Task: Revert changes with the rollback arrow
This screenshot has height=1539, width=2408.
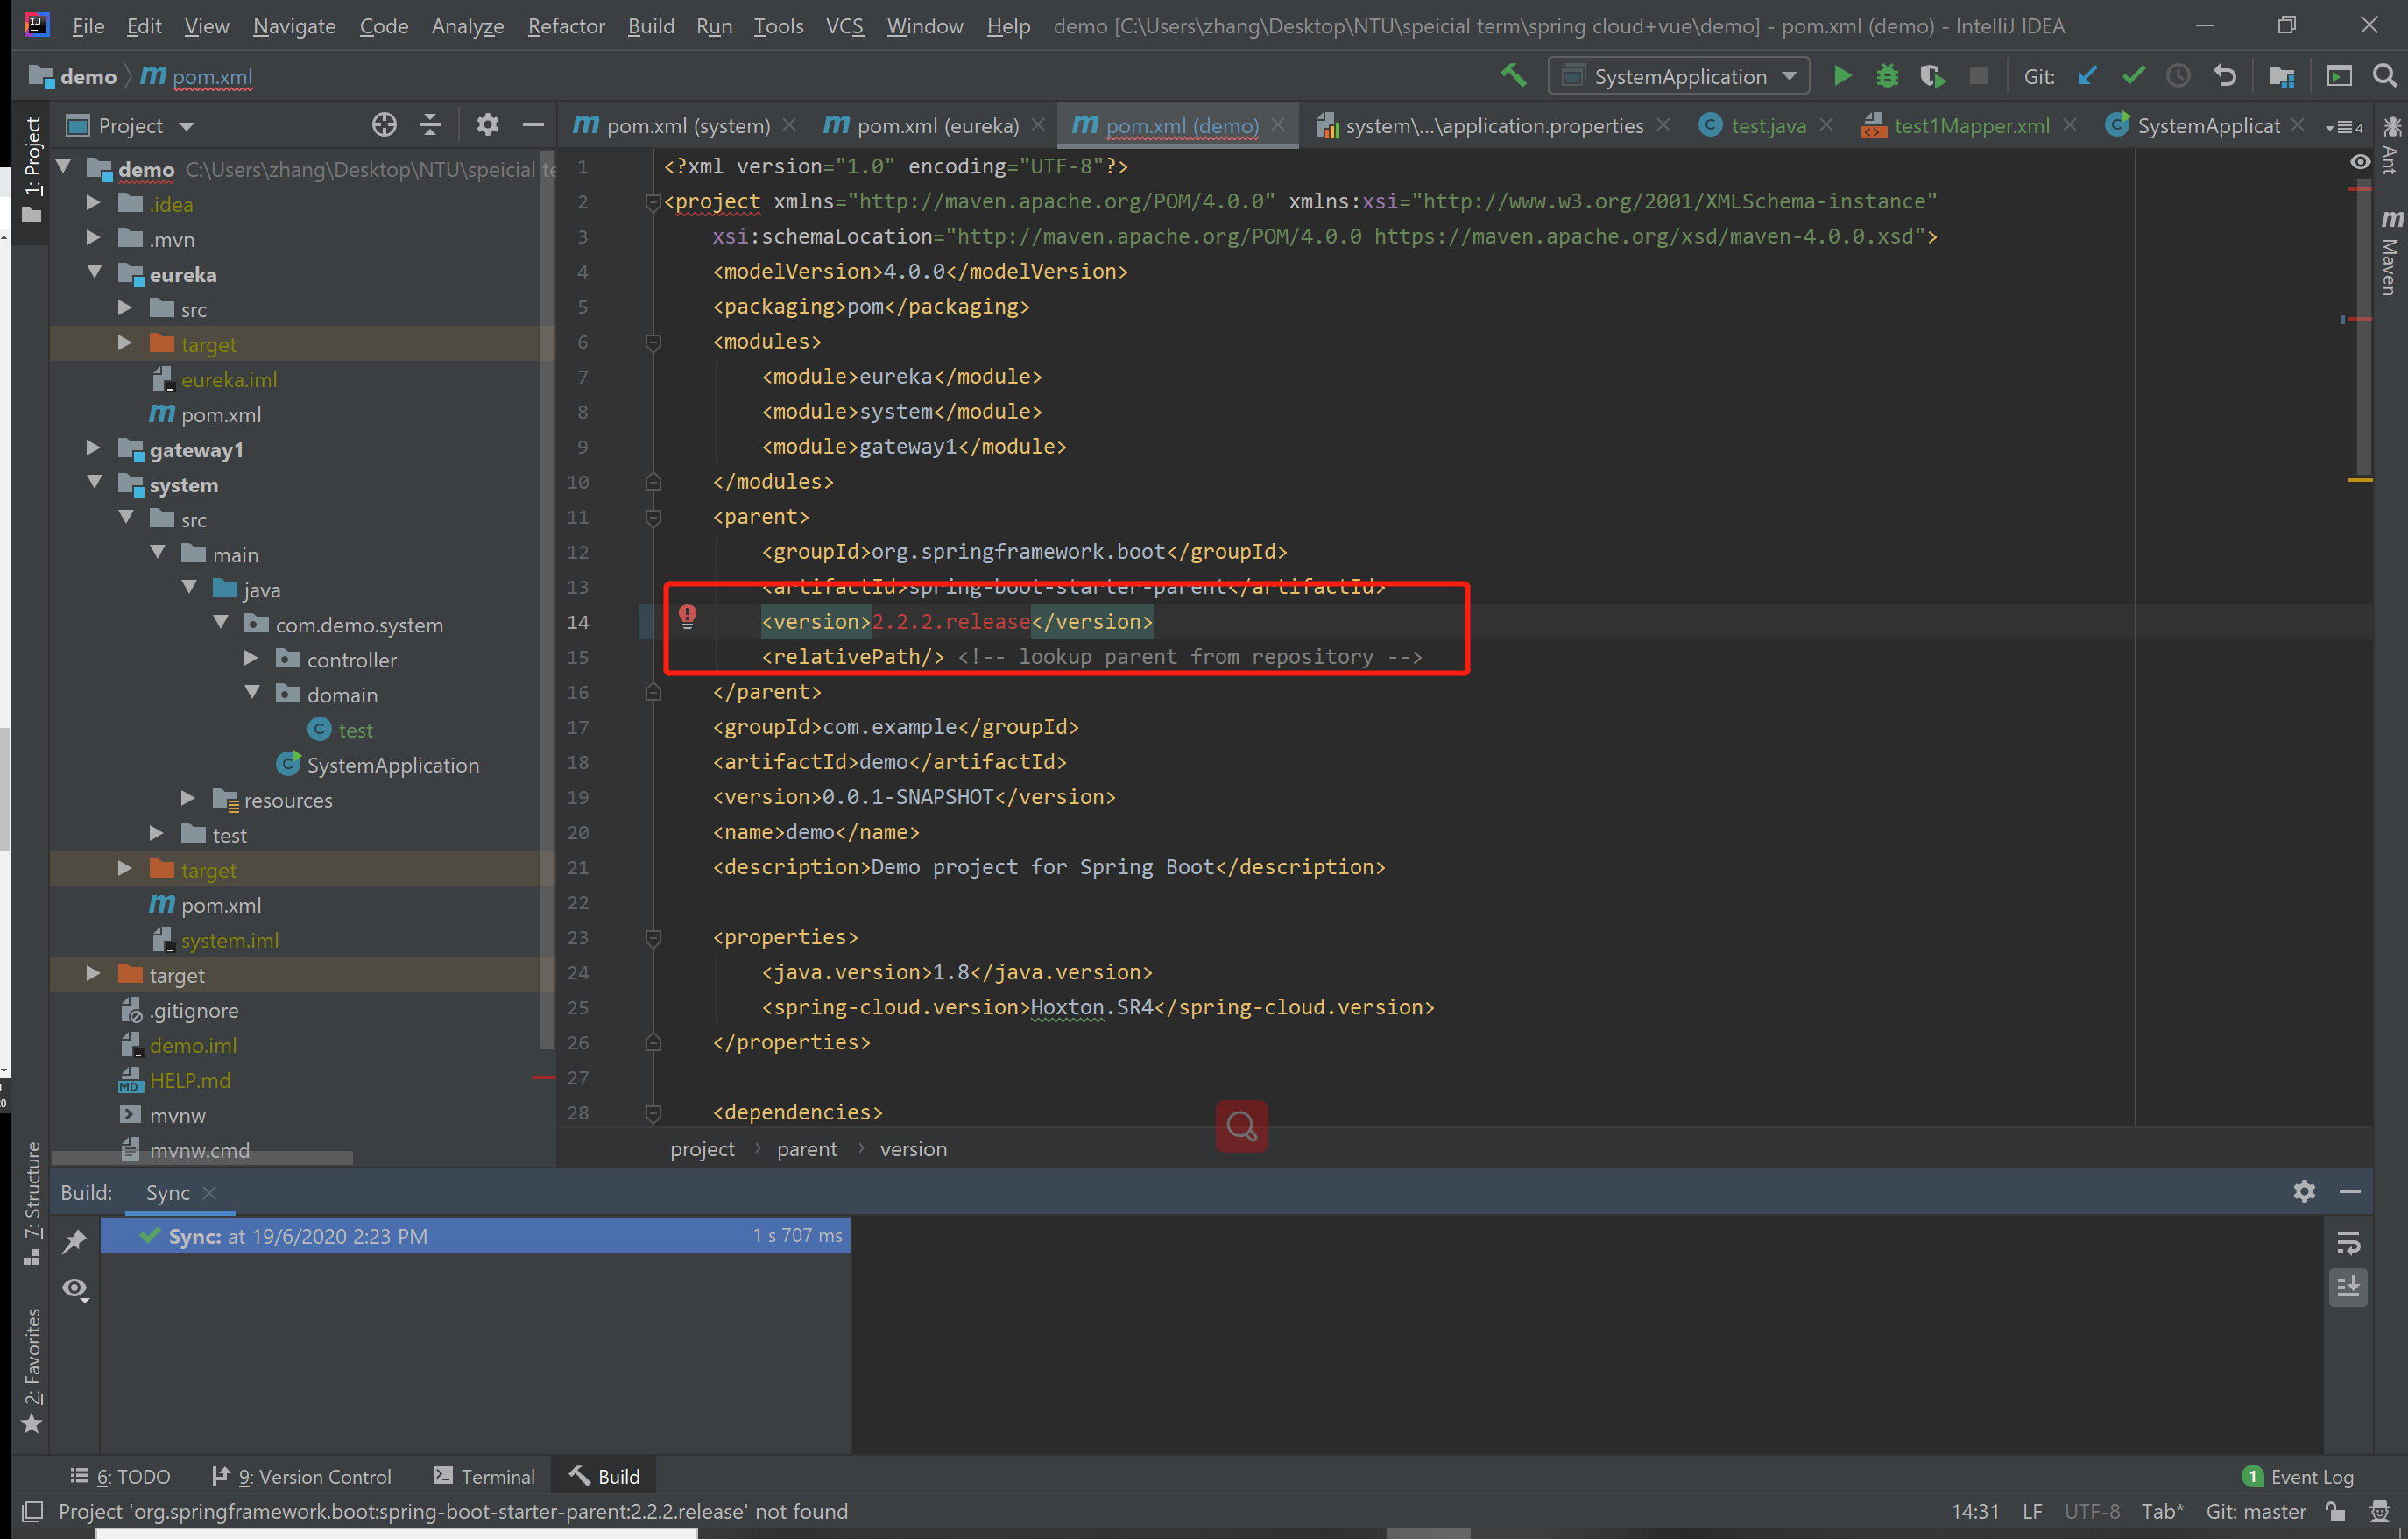Action: tap(2224, 76)
